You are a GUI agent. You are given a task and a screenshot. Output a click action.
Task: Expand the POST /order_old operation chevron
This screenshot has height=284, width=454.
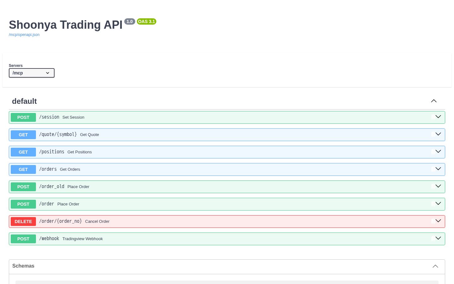[x=438, y=186]
